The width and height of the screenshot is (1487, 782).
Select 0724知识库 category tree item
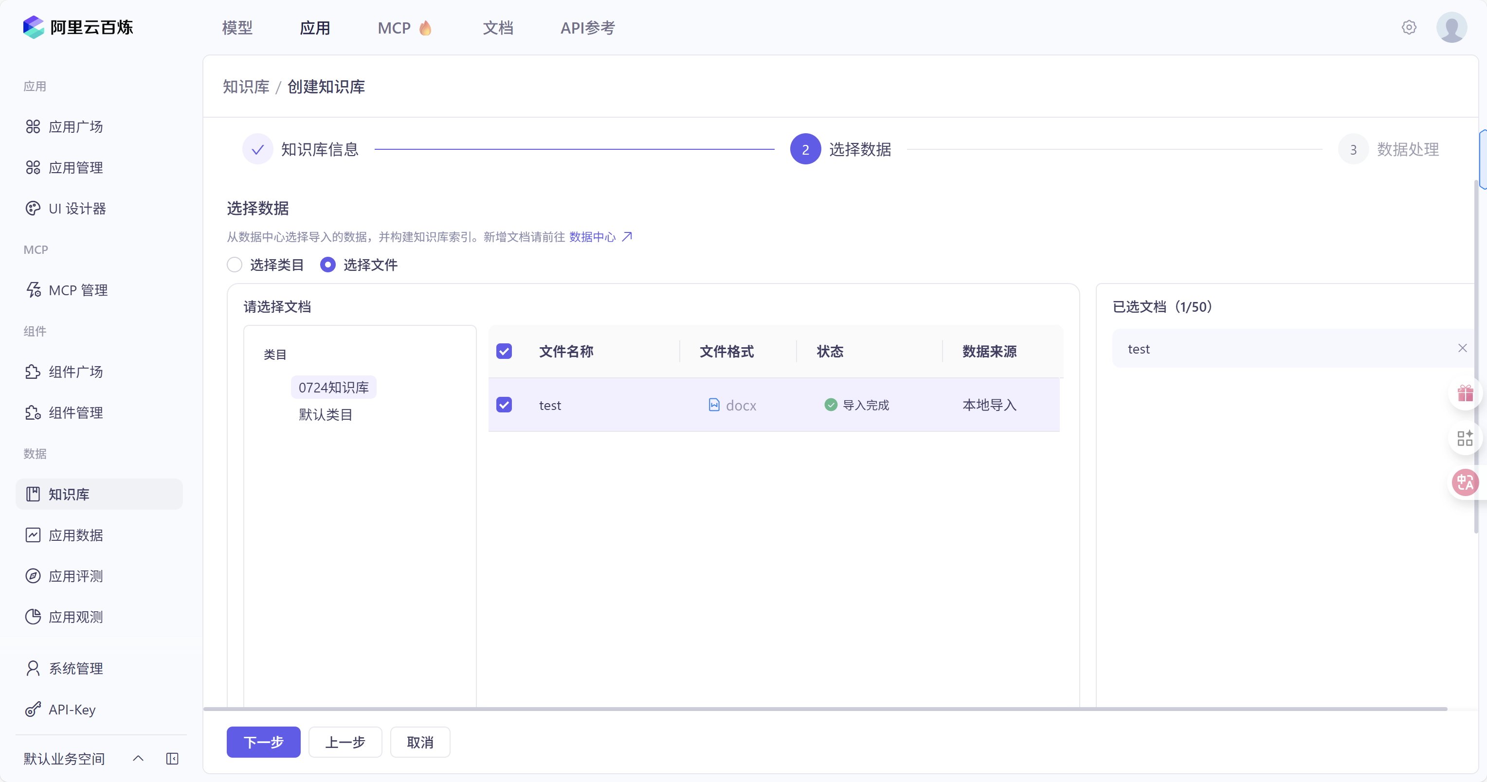pos(334,387)
